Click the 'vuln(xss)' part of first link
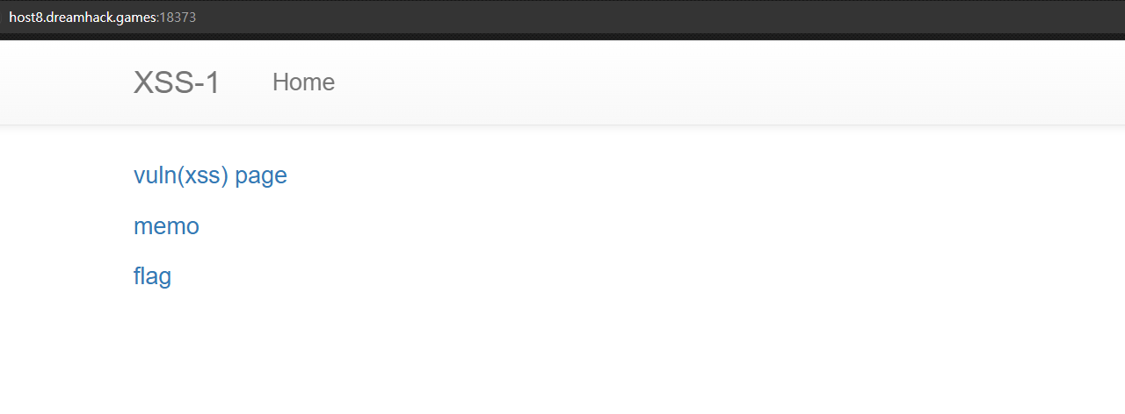Screen dimensions: 1125x414 (x=181, y=175)
